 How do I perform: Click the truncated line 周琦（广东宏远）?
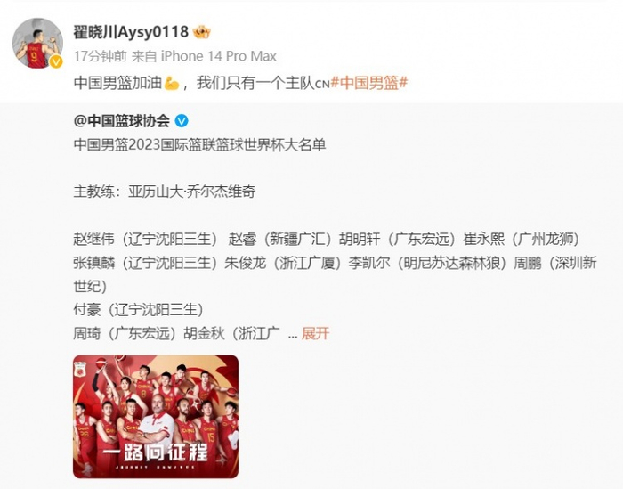click(x=125, y=333)
